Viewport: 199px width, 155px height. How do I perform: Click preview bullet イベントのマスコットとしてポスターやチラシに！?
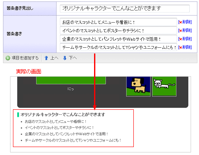click(59, 128)
